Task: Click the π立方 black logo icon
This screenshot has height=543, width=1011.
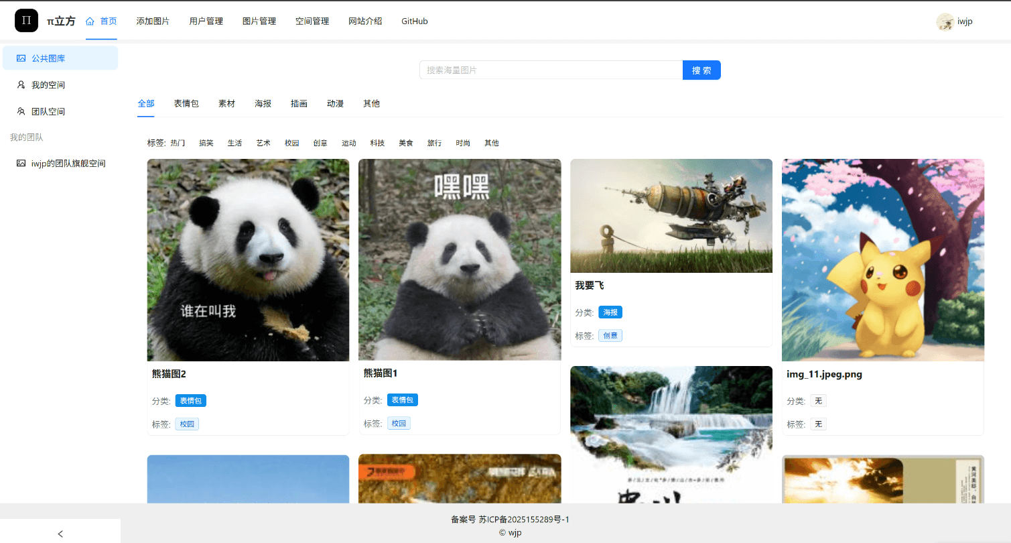Action: point(26,21)
